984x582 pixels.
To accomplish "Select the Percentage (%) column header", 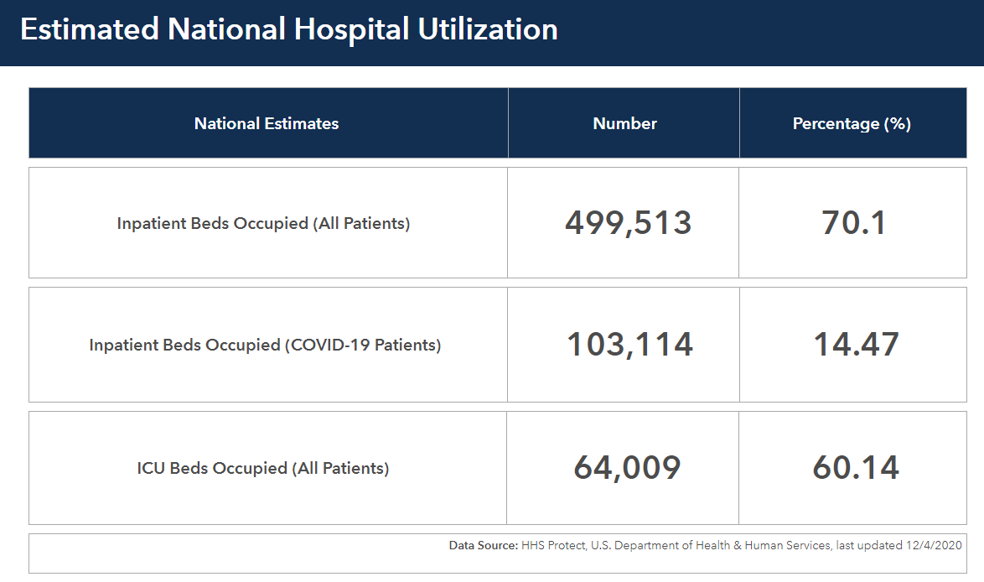I will (852, 122).
